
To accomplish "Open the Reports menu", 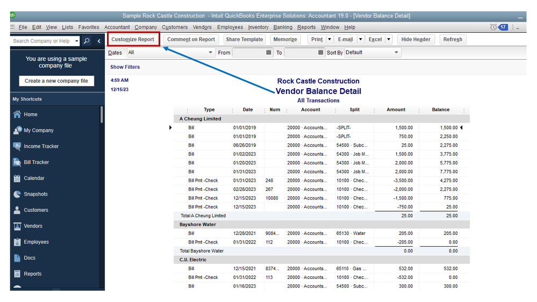I will click(306, 27).
